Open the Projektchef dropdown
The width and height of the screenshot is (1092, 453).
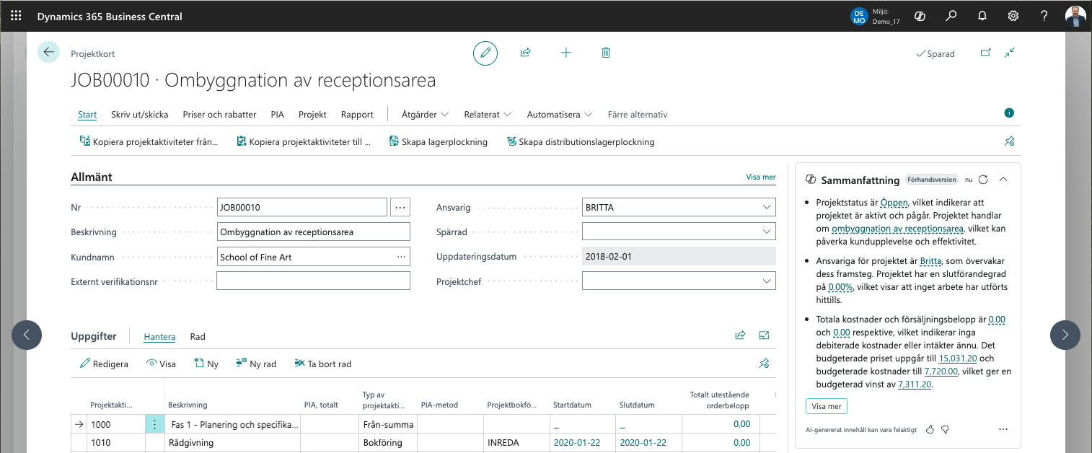766,281
